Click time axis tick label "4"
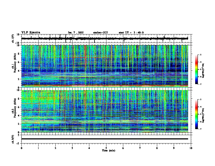215x166 pixels. coord(89,148)
